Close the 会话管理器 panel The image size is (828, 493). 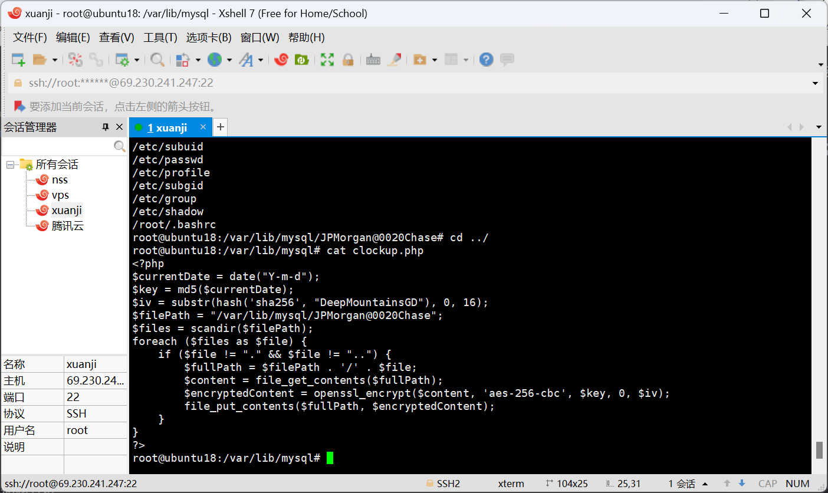point(119,127)
